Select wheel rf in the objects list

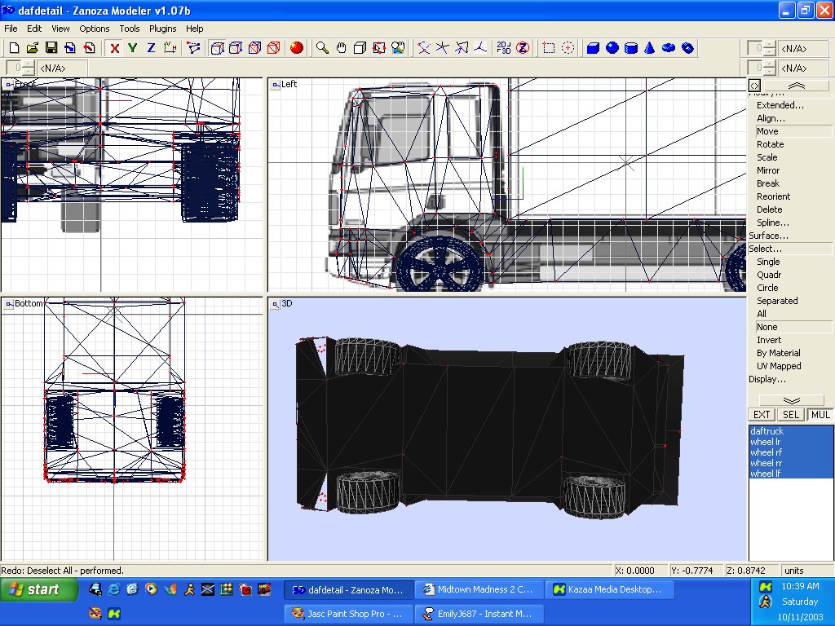[x=767, y=452]
